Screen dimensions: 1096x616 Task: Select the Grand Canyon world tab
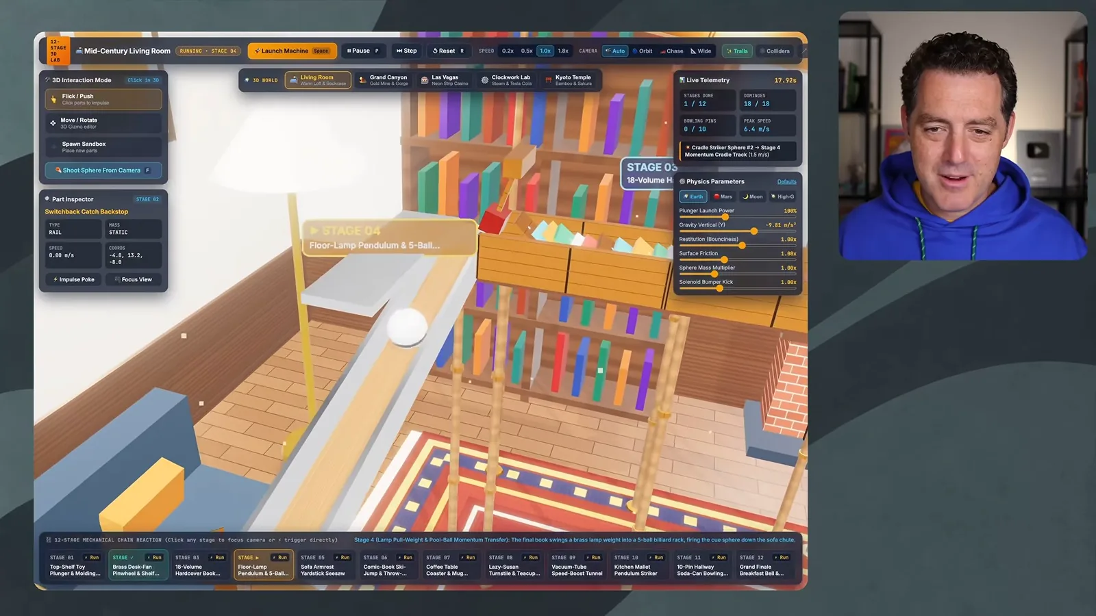tap(384, 80)
